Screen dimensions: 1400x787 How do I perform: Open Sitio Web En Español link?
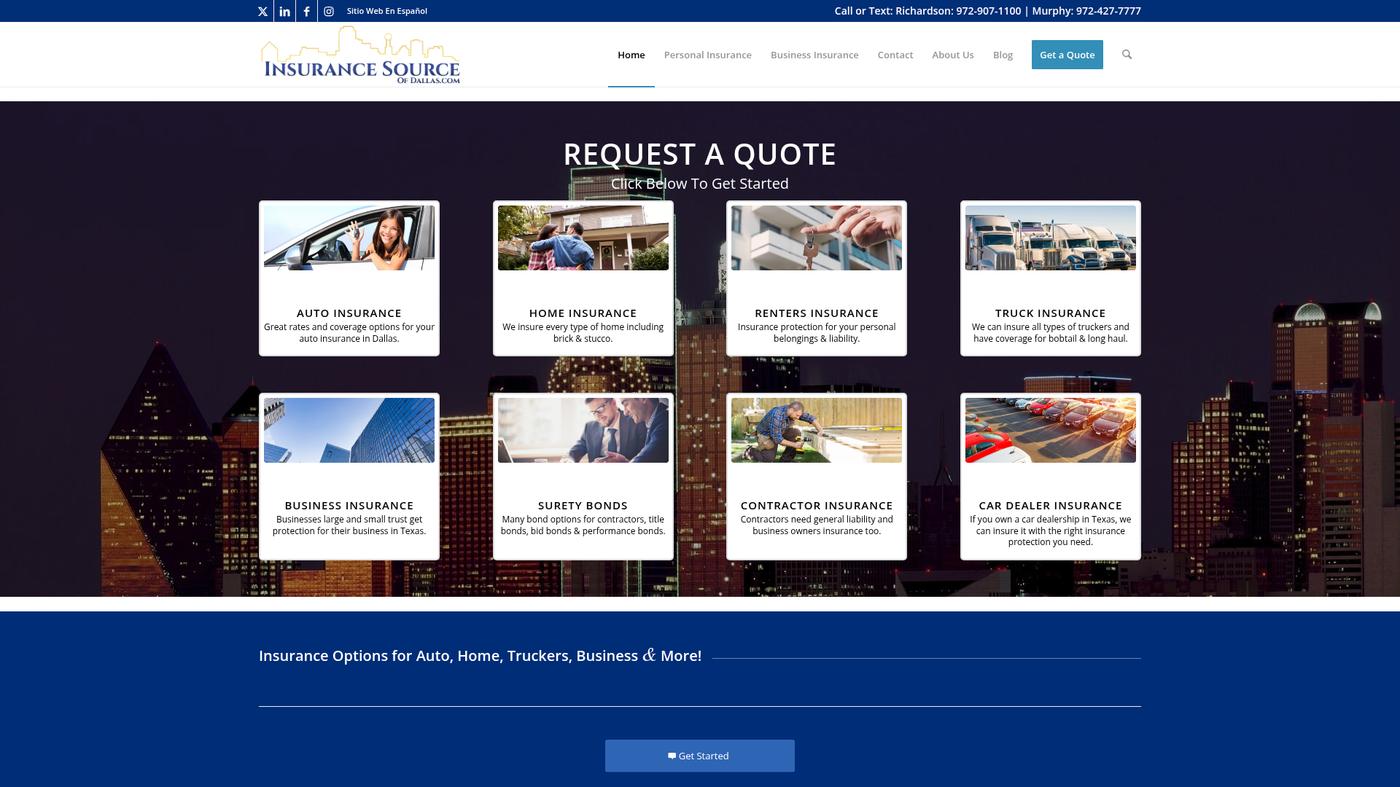(386, 11)
